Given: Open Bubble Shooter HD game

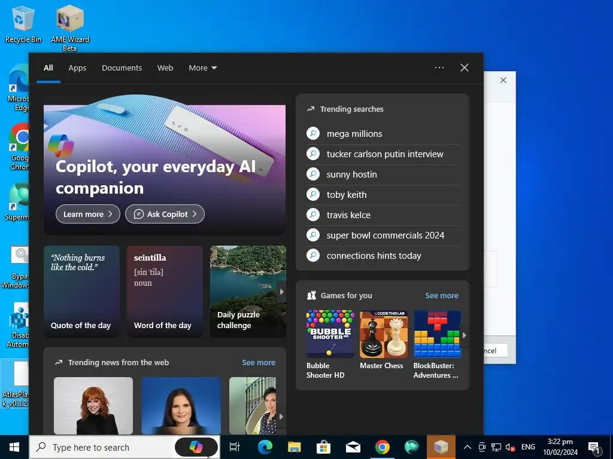Looking at the screenshot, I should (330, 344).
